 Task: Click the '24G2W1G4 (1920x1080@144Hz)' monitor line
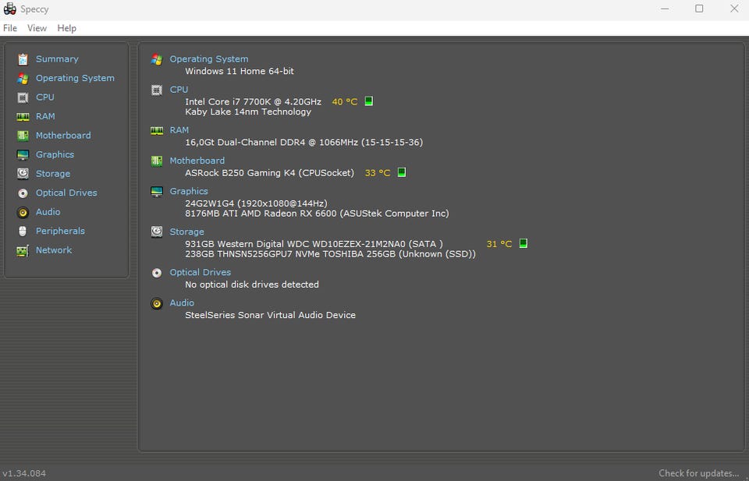[256, 203]
